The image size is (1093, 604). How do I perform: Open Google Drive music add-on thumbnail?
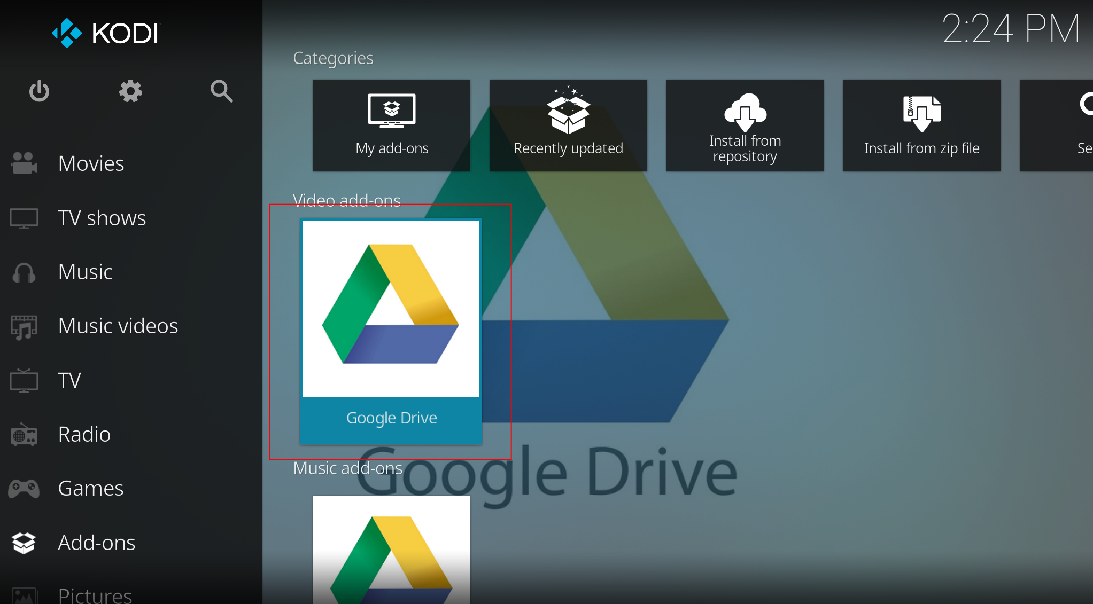391,549
